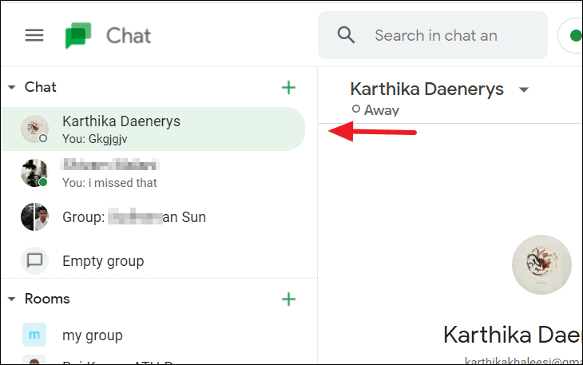Image resolution: width=583 pixels, height=365 pixels.
Task: Click the my group room avatar icon
Action: point(34,335)
